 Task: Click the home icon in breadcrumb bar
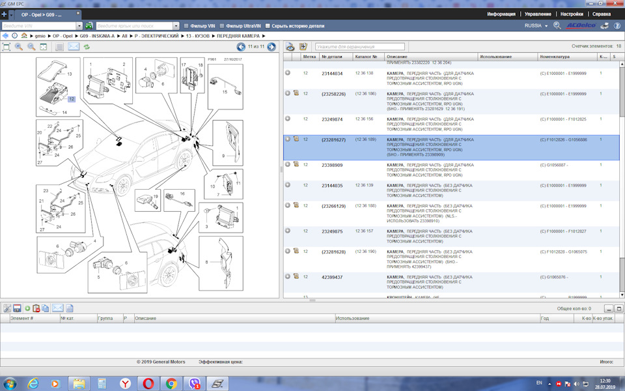coord(24,36)
